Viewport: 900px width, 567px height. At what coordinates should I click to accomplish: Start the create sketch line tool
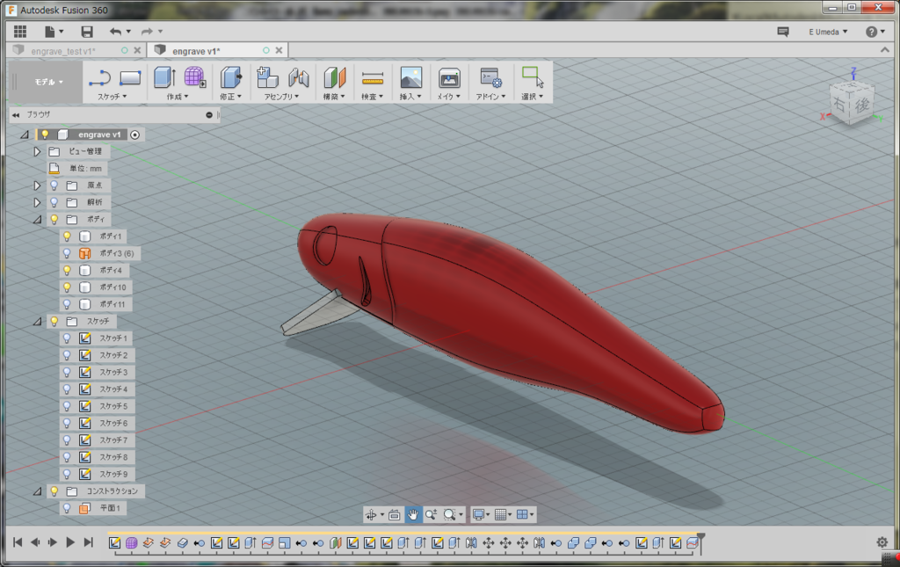coord(99,77)
